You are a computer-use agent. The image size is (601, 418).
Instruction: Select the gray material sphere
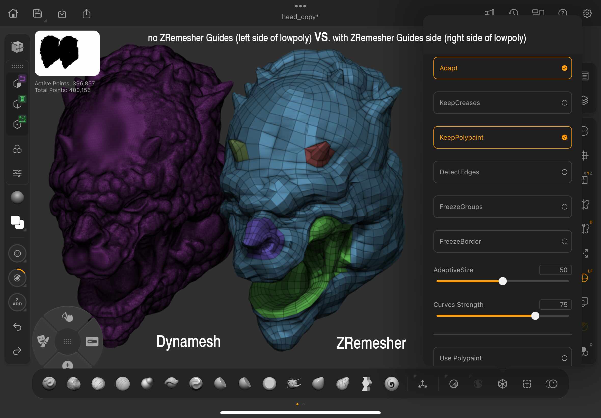coord(17,198)
